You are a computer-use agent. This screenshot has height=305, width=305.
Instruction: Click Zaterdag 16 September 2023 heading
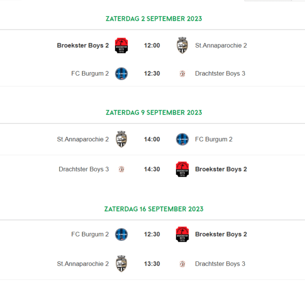pos(154,209)
